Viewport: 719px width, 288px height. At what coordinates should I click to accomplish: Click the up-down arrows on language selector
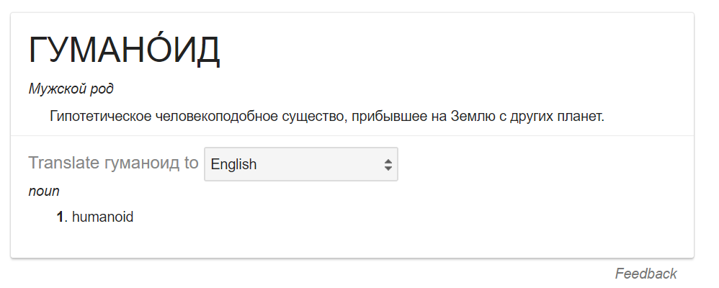click(x=388, y=165)
